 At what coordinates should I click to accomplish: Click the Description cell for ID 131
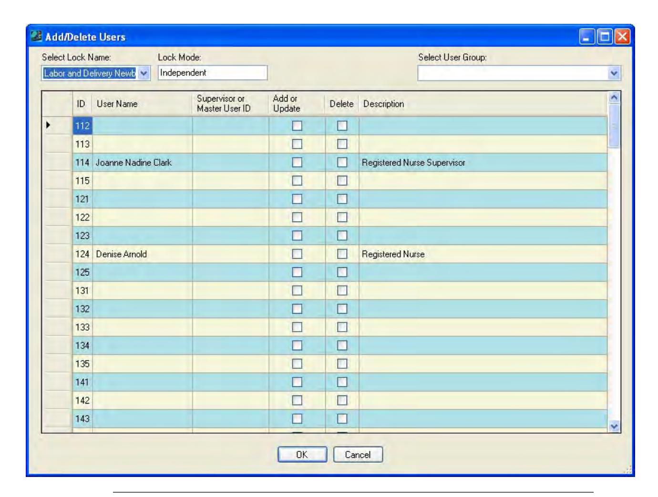(483, 291)
